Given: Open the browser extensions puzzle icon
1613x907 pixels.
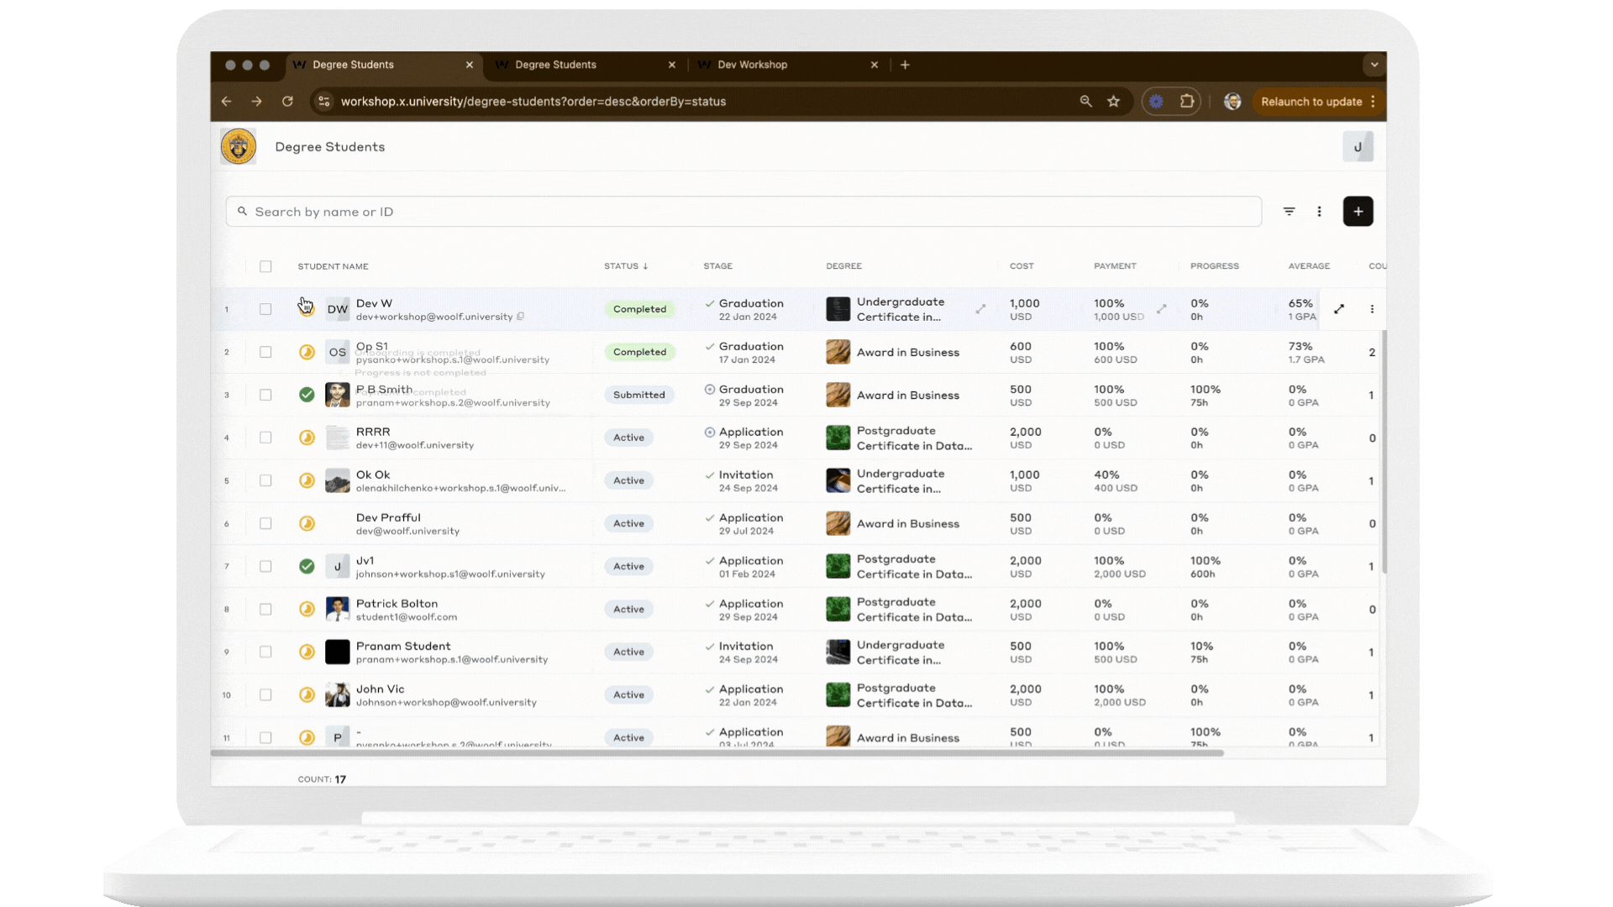Looking at the screenshot, I should click(x=1187, y=101).
